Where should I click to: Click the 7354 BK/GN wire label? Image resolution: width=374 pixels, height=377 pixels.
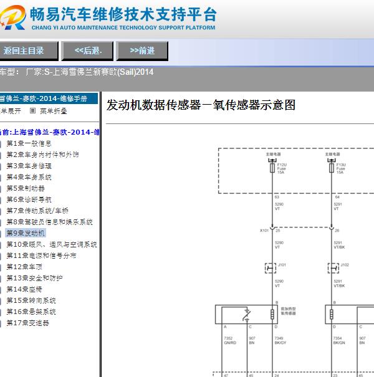(339, 340)
